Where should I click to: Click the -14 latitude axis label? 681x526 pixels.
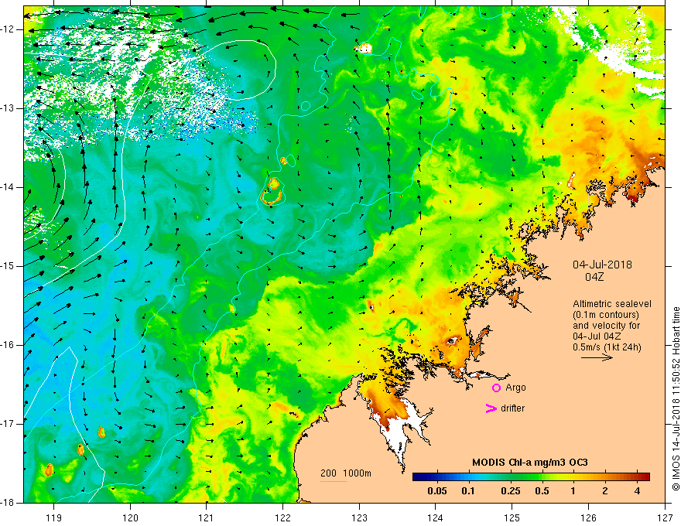pyautogui.click(x=9, y=187)
